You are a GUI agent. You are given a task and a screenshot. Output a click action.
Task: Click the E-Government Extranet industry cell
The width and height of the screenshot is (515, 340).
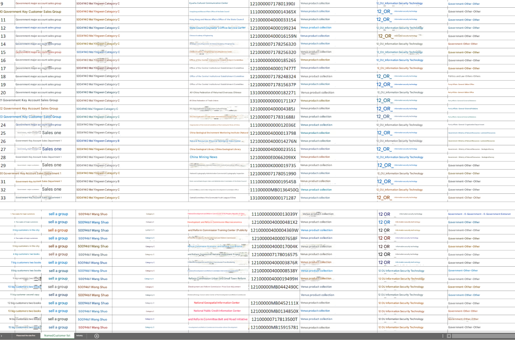(x=479, y=214)
